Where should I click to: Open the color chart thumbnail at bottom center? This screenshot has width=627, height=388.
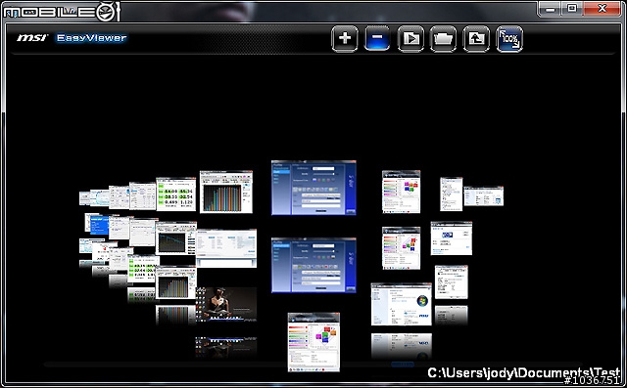click(313, 342)
